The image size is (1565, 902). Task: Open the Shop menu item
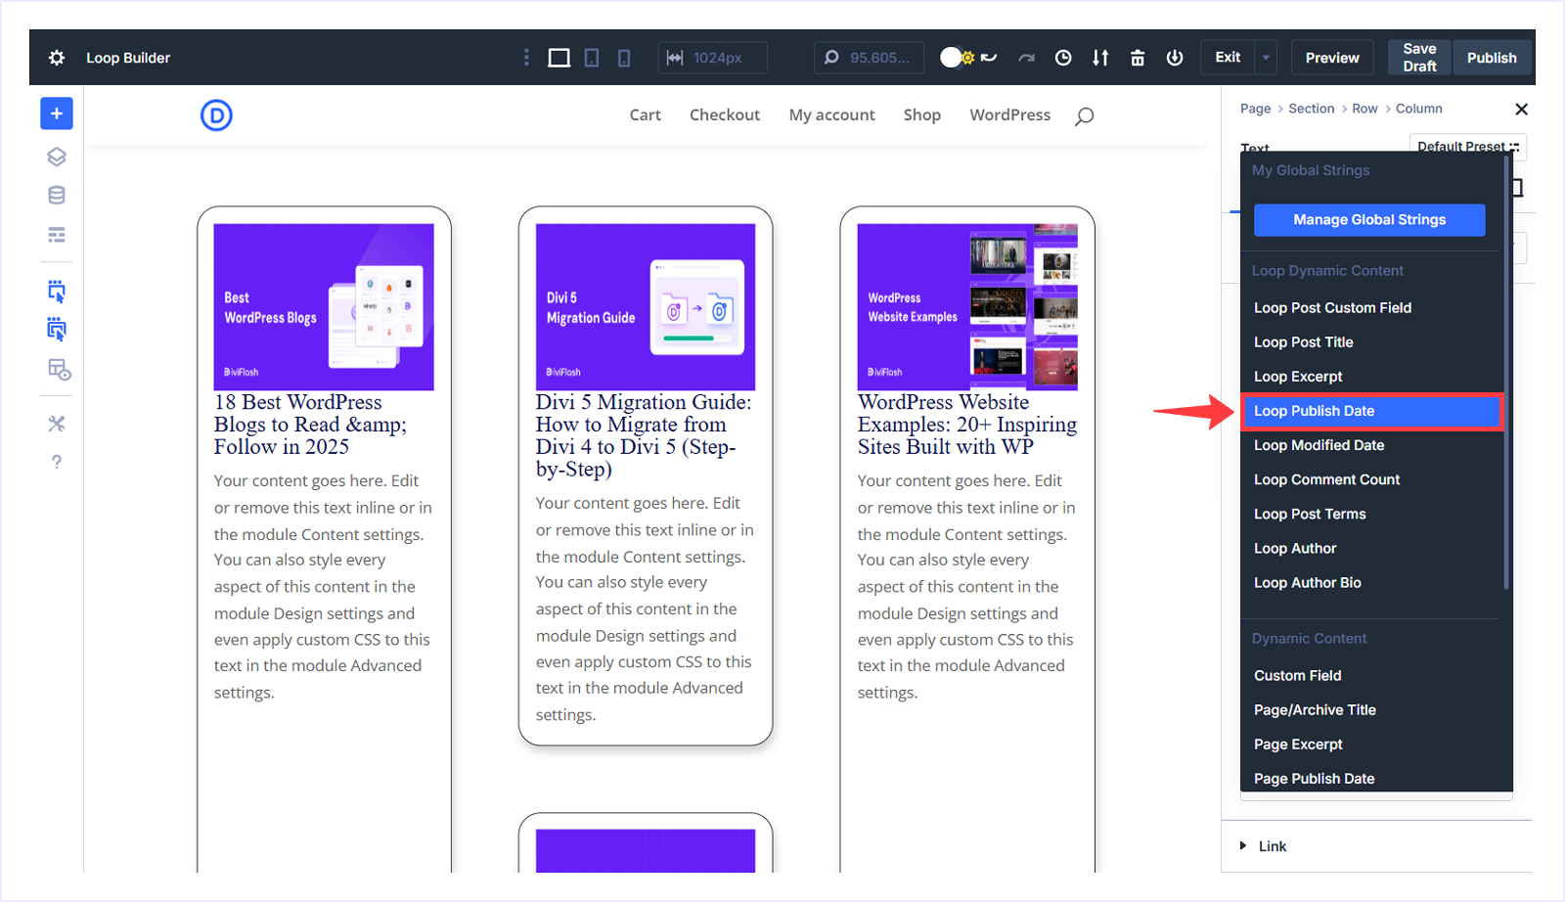pos(921,114)
